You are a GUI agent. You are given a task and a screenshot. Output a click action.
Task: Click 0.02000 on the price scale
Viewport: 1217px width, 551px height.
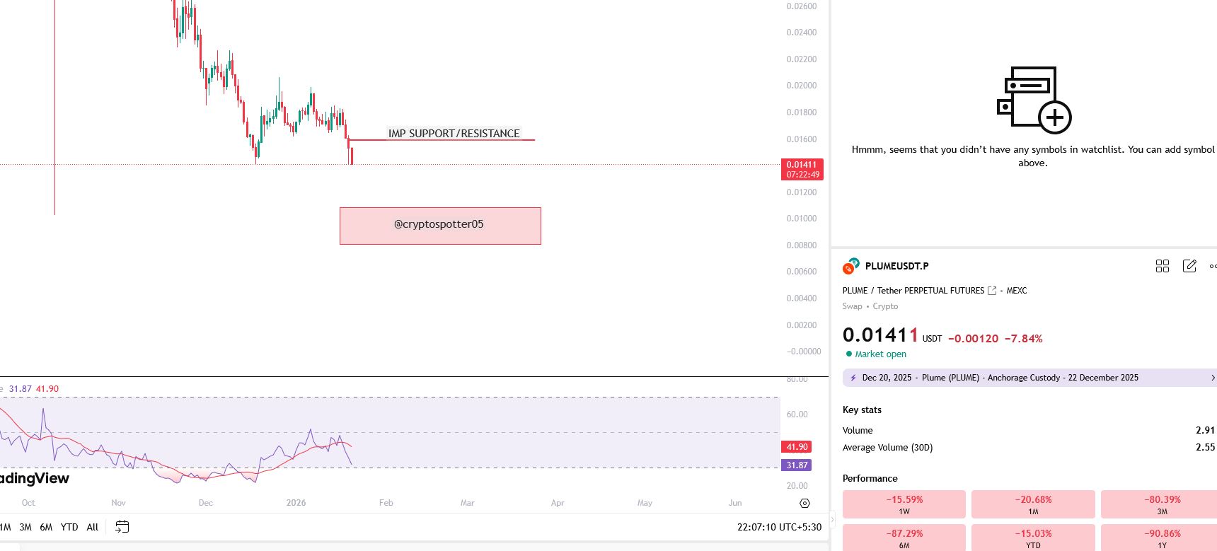(802, 86)
